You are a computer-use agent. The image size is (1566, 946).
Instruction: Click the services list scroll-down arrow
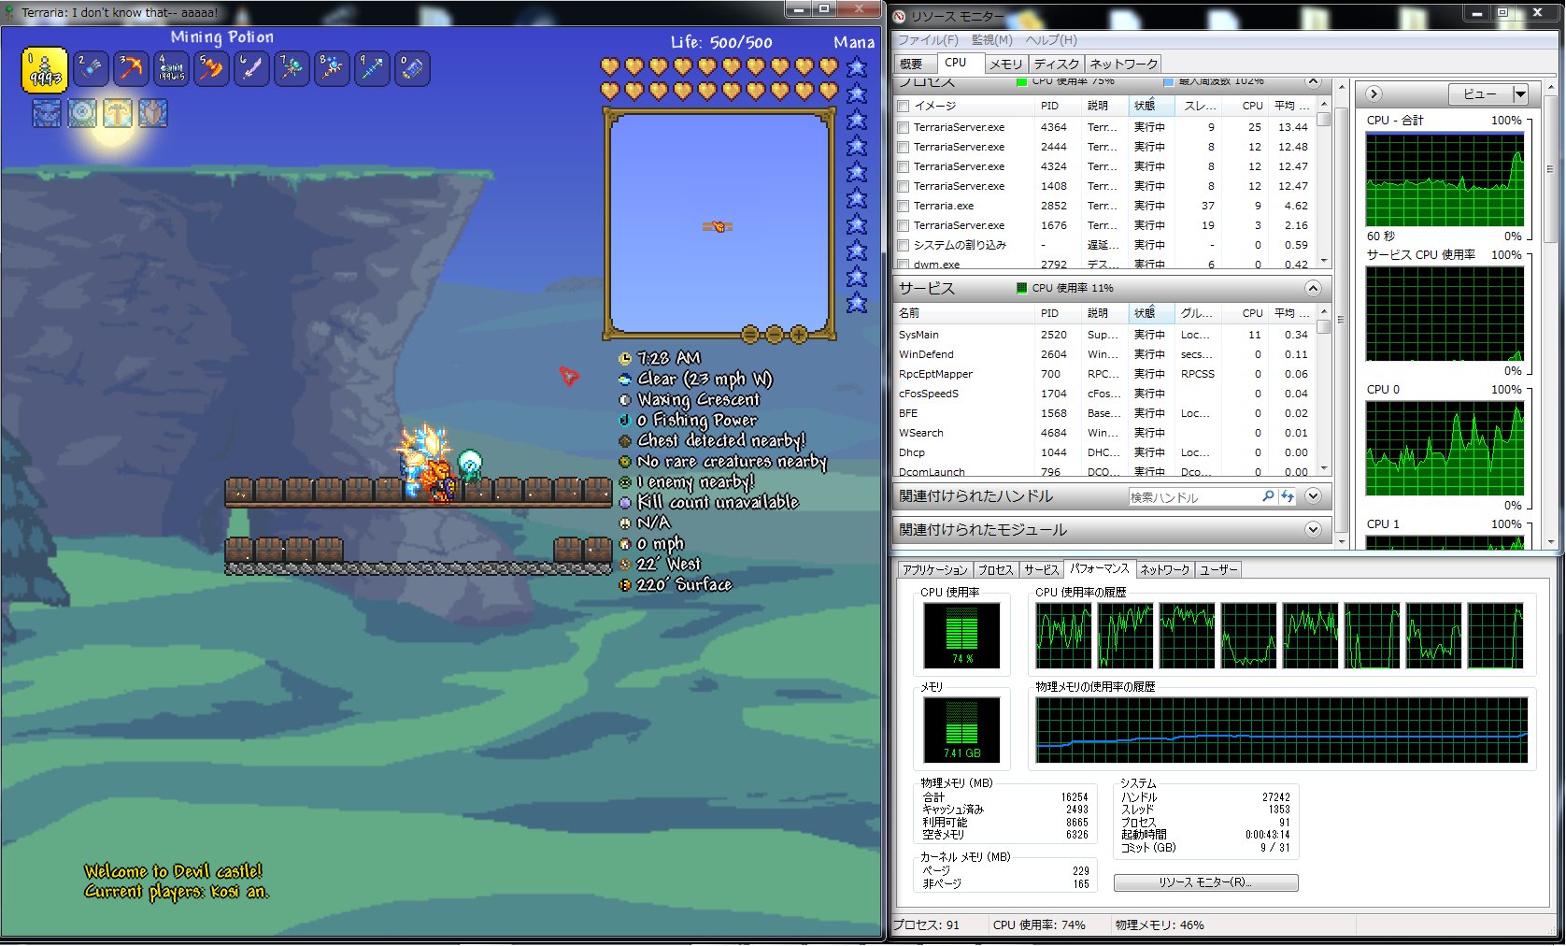click(1324, 469)
